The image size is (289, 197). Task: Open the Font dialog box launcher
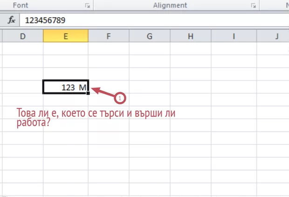tap(88, 6)
